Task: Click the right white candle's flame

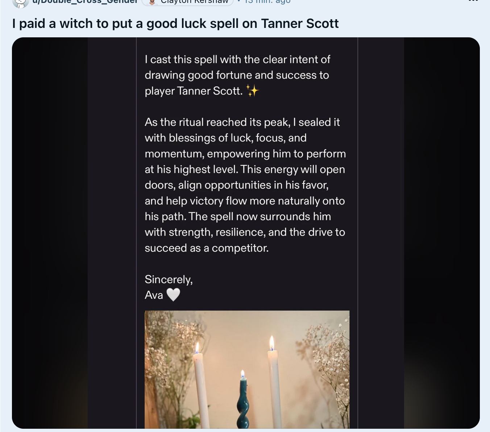Action: (x=272, y=342)
